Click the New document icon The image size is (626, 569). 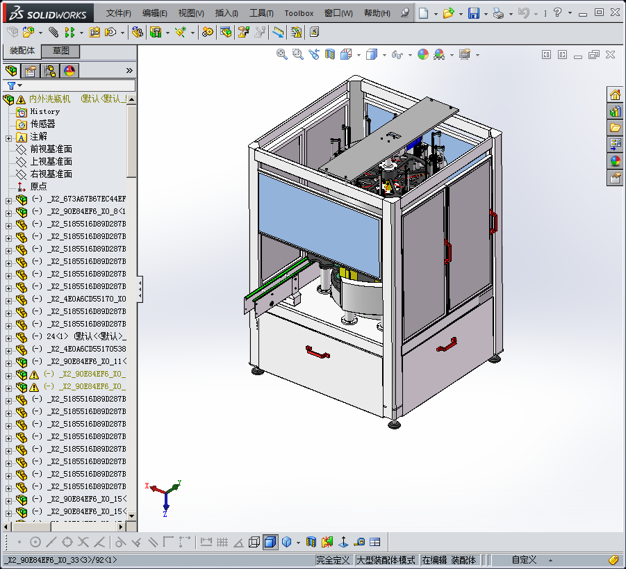click(424, 13)
